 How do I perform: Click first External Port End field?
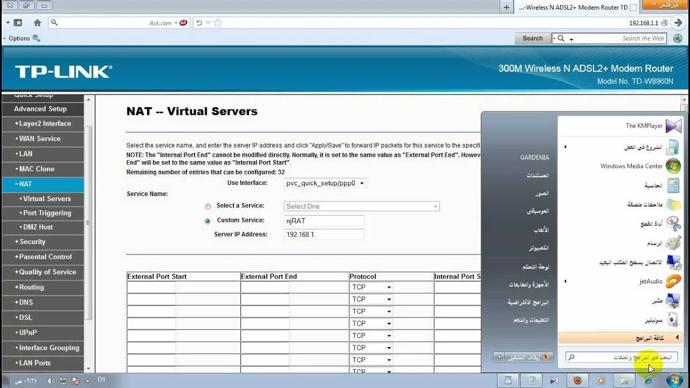point(265,287)
